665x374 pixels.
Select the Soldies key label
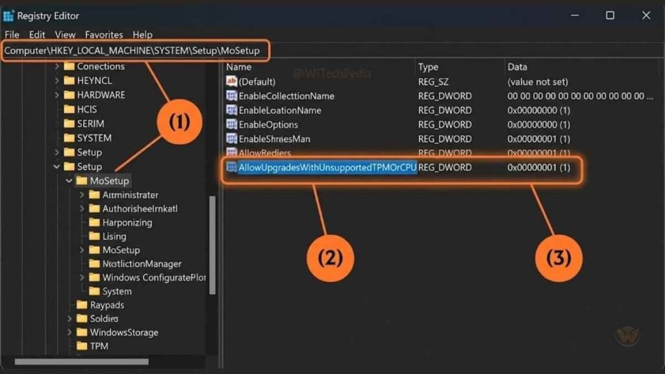pos(104,318)
